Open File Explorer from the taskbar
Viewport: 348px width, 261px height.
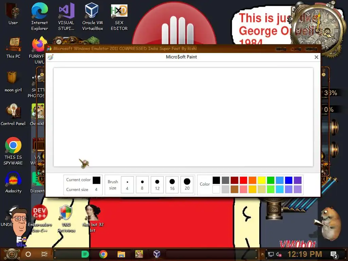click(121, 254)
